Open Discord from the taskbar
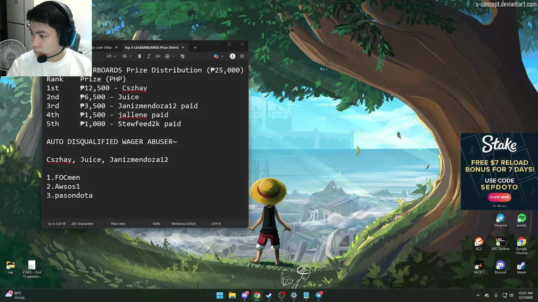 click(x=245, y=295)
